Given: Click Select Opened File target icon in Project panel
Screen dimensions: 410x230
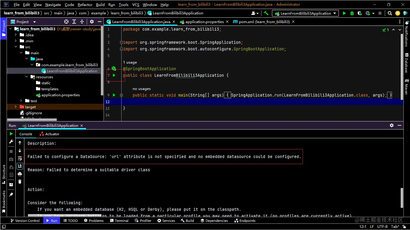Looking at the screenshot, I should (x=66, y=22).
